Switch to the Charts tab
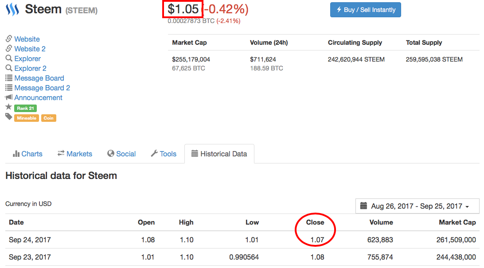Viewport: 484px width, 268px height. coord(27,154)
